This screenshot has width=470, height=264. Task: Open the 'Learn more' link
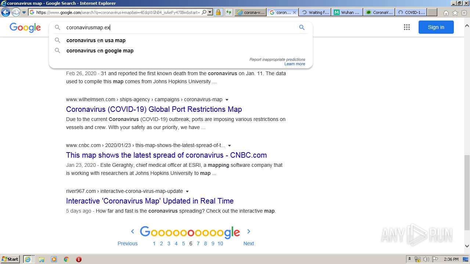(x=294, y=64)
